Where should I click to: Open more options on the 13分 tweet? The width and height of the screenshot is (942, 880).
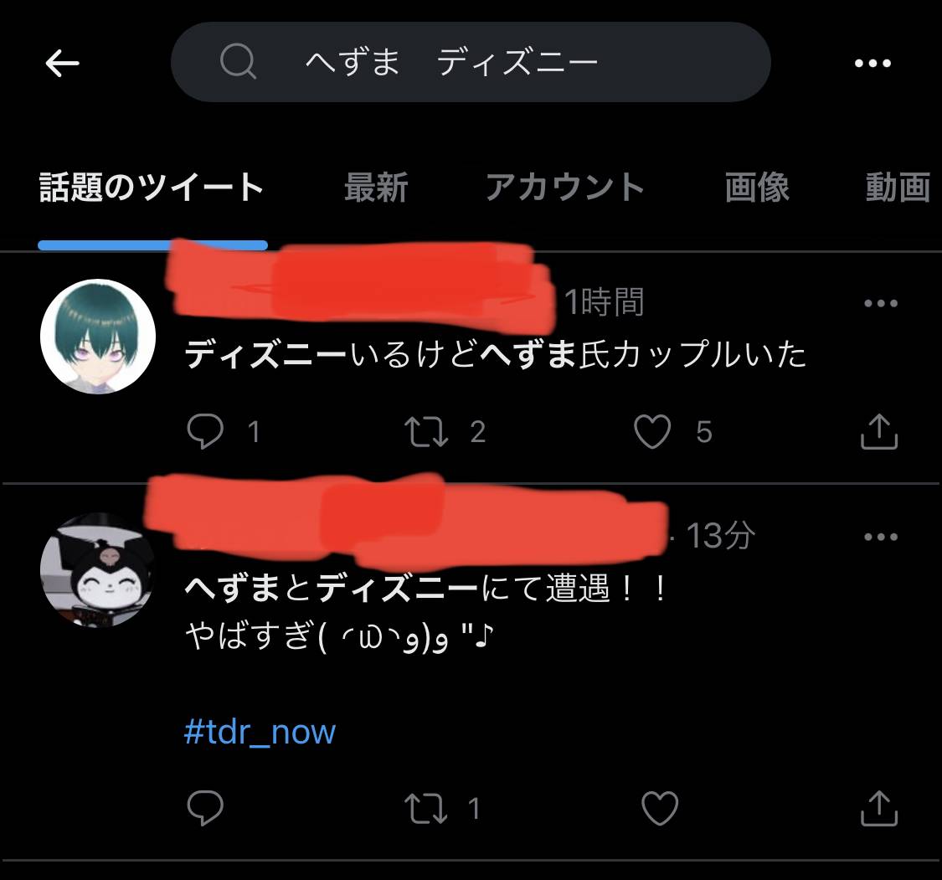tap(881, 537)
